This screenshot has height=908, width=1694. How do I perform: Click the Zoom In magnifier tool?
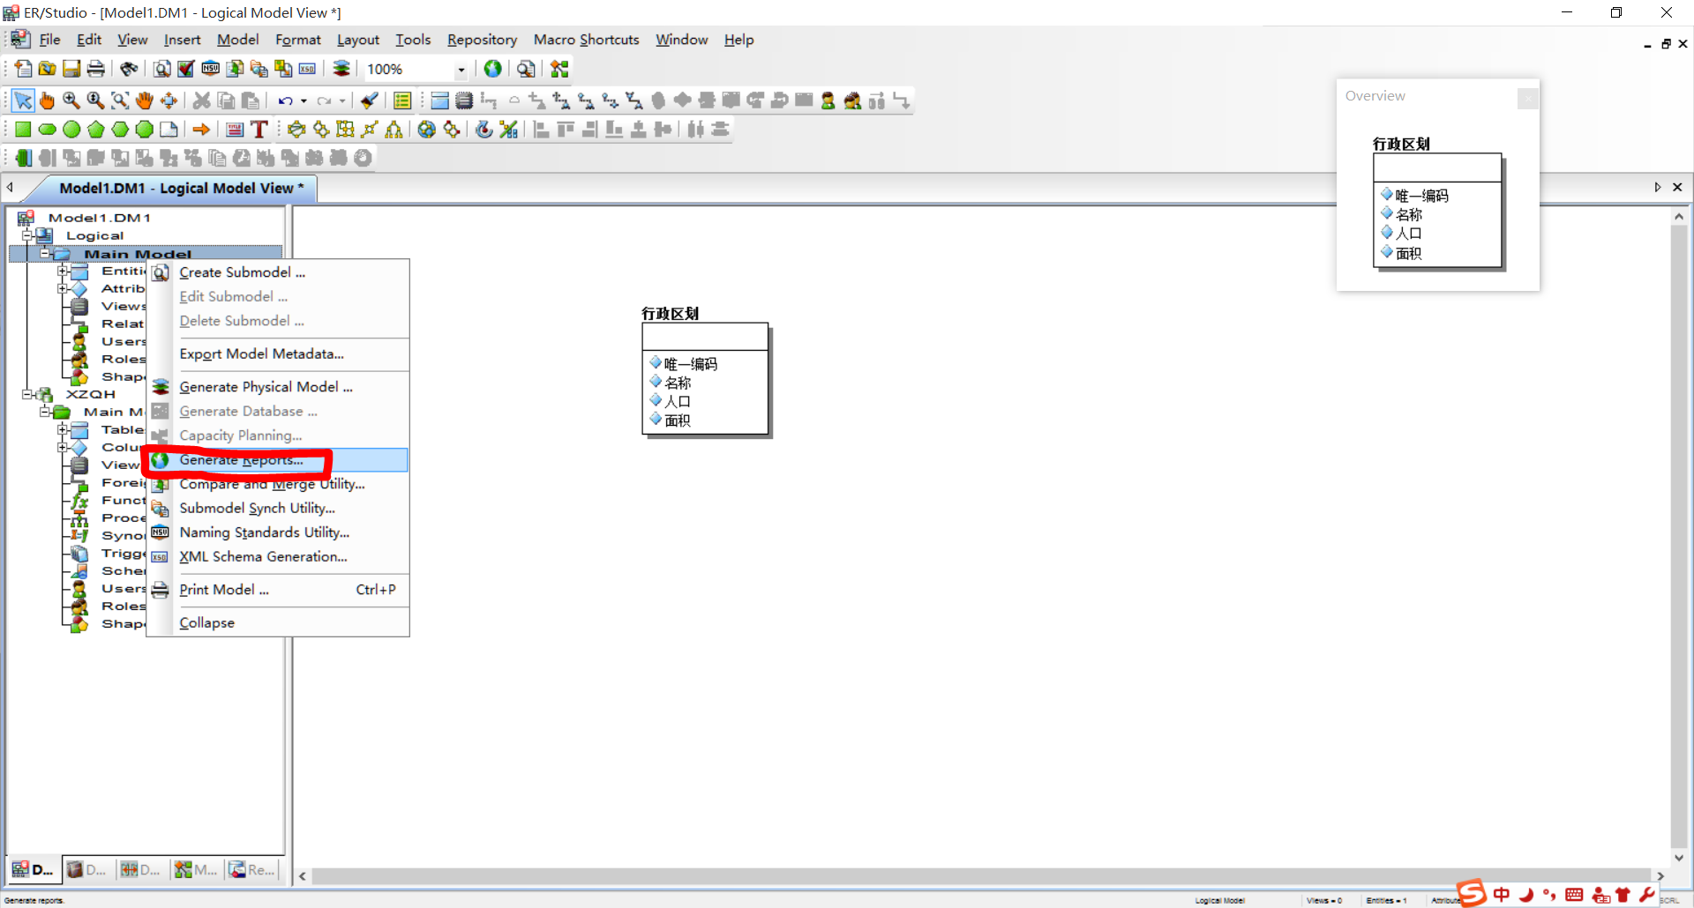coord(71,100)
